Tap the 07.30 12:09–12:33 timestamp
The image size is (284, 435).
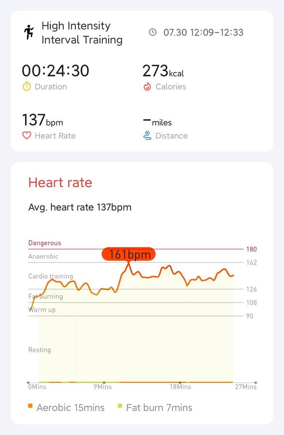[x=203, y=32]
